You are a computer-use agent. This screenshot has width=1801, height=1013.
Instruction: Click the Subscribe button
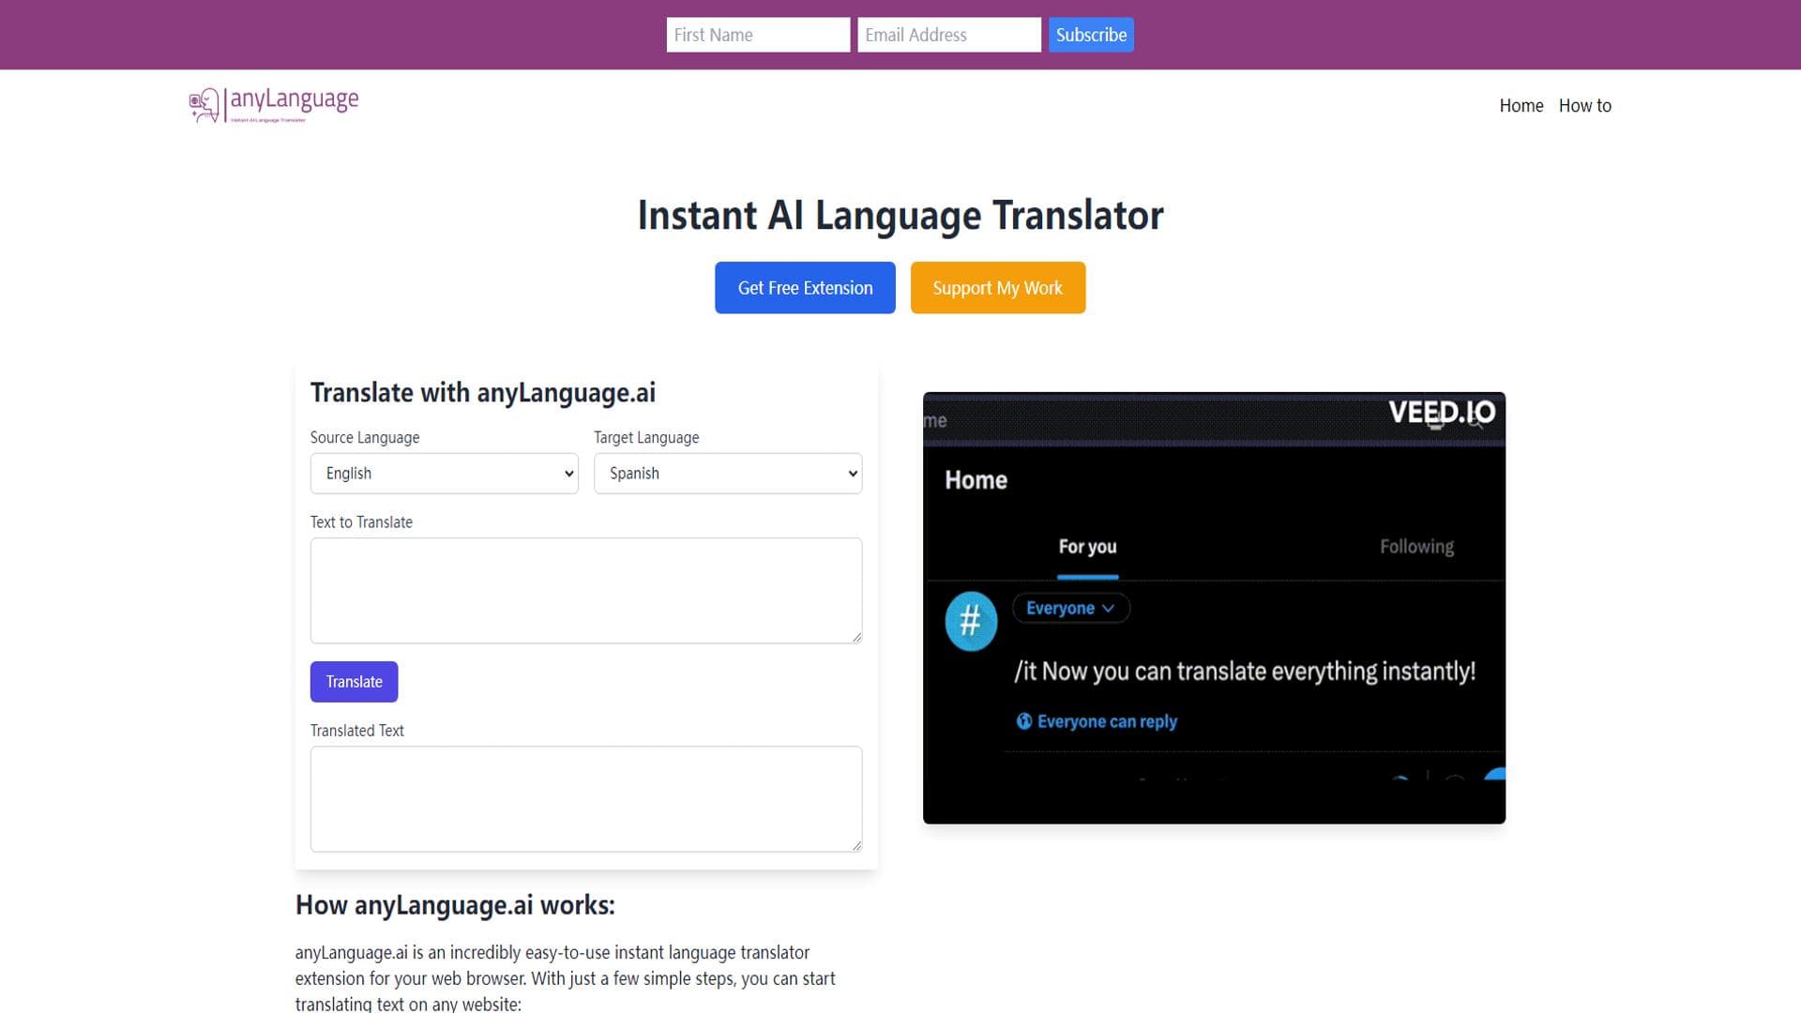tap(1091, 35)
